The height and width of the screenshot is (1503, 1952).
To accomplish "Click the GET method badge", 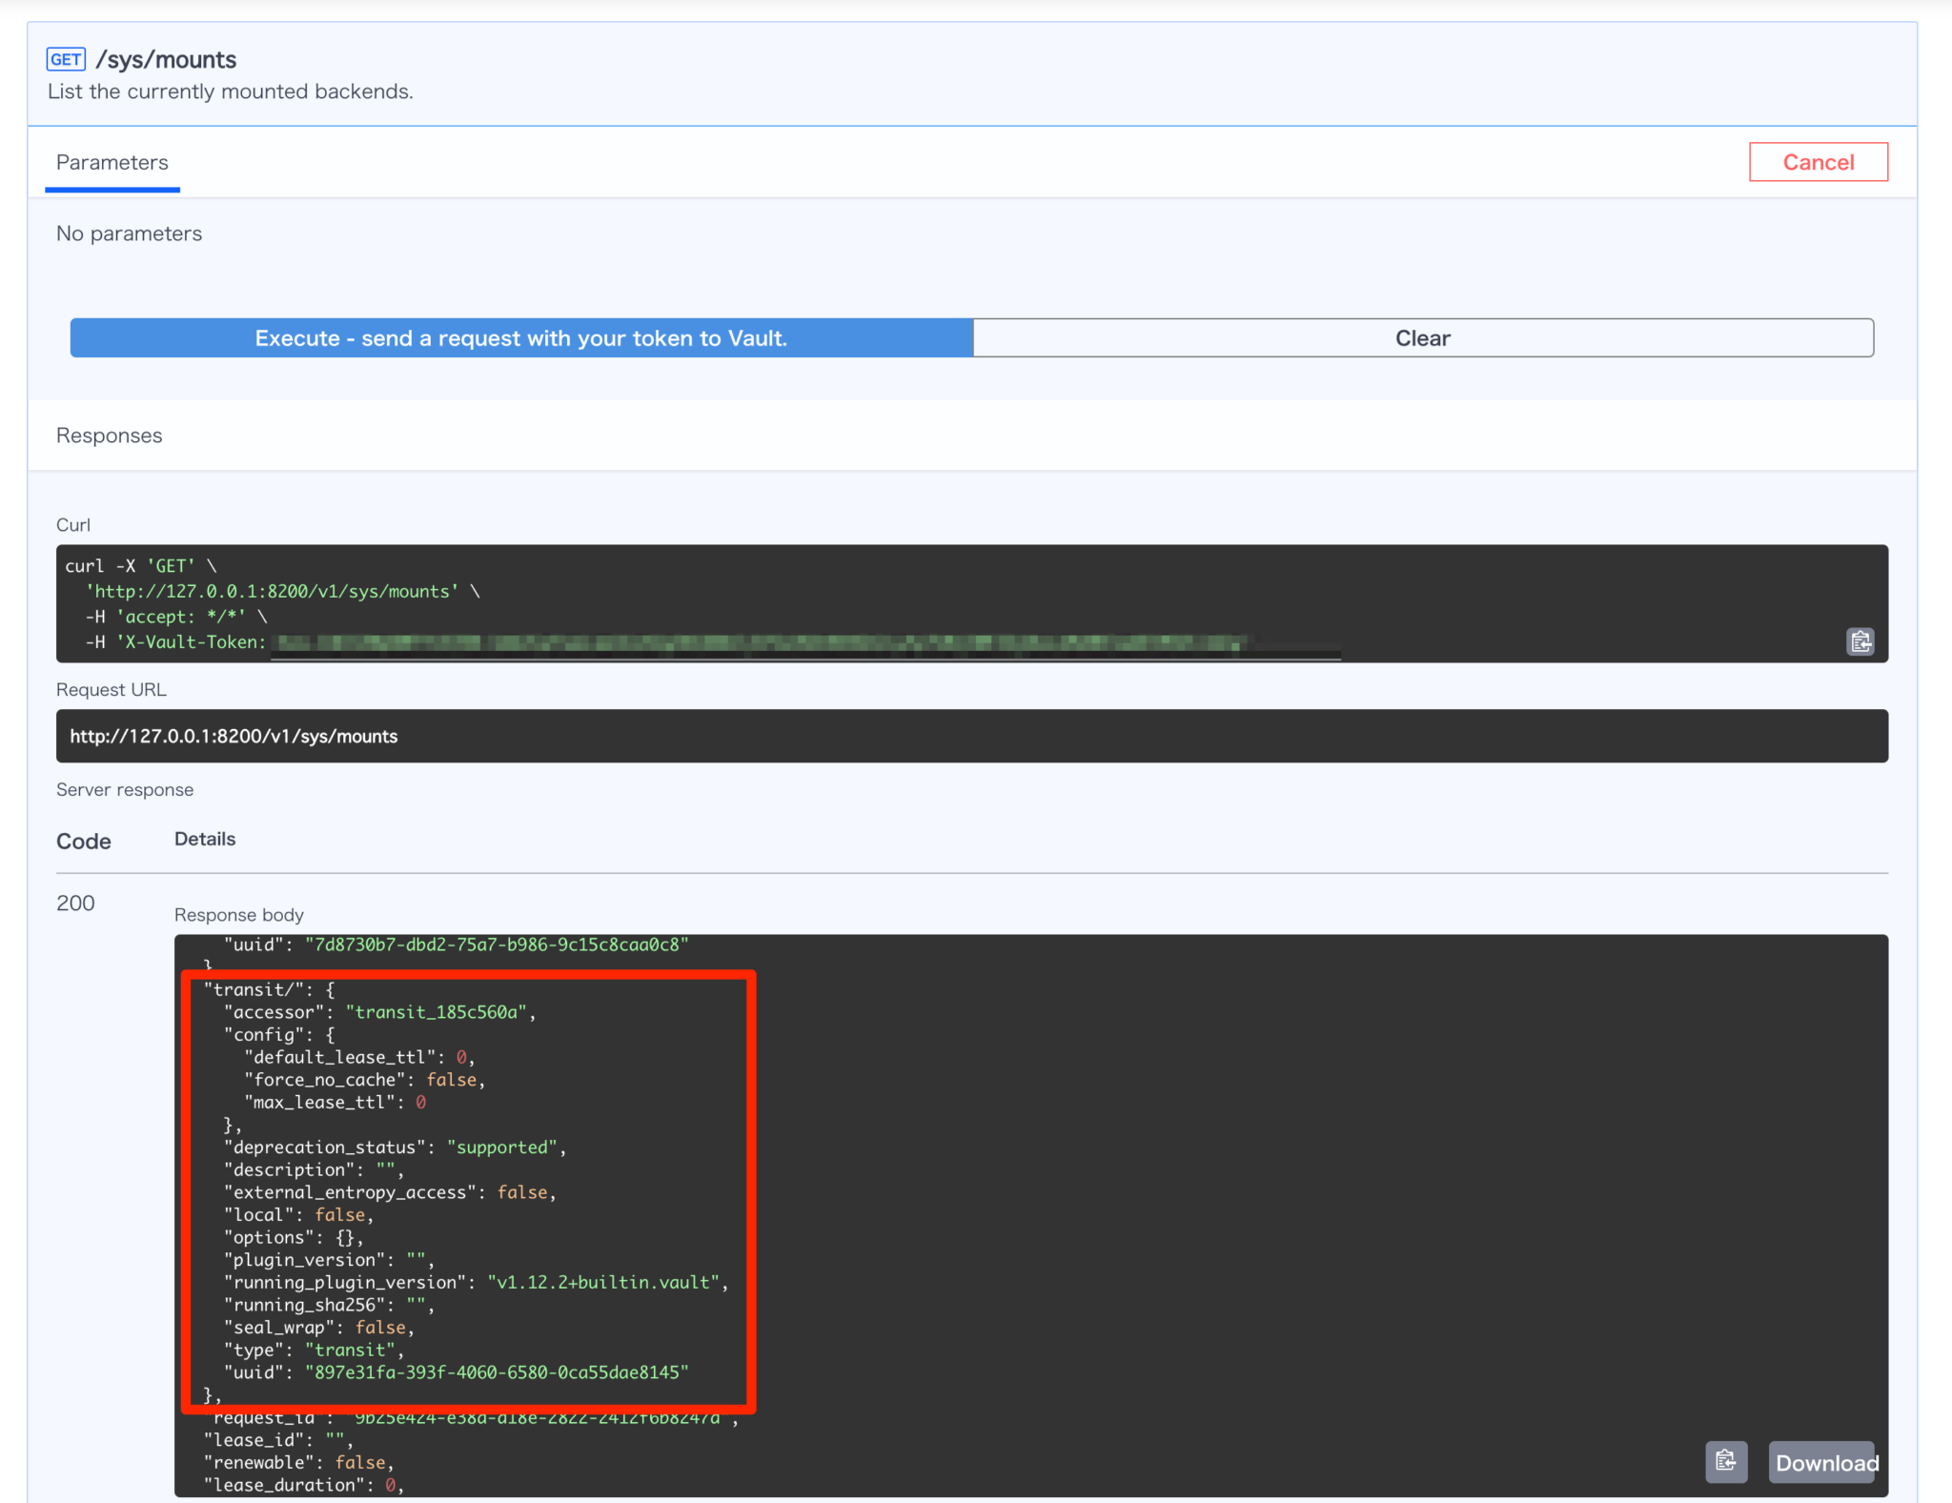I will [66, 59].
